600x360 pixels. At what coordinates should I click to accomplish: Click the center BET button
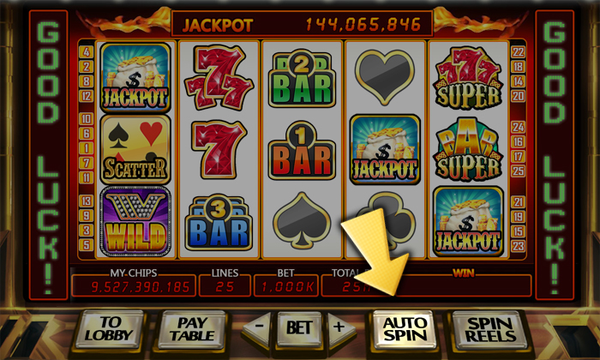[x=299, y=328]
